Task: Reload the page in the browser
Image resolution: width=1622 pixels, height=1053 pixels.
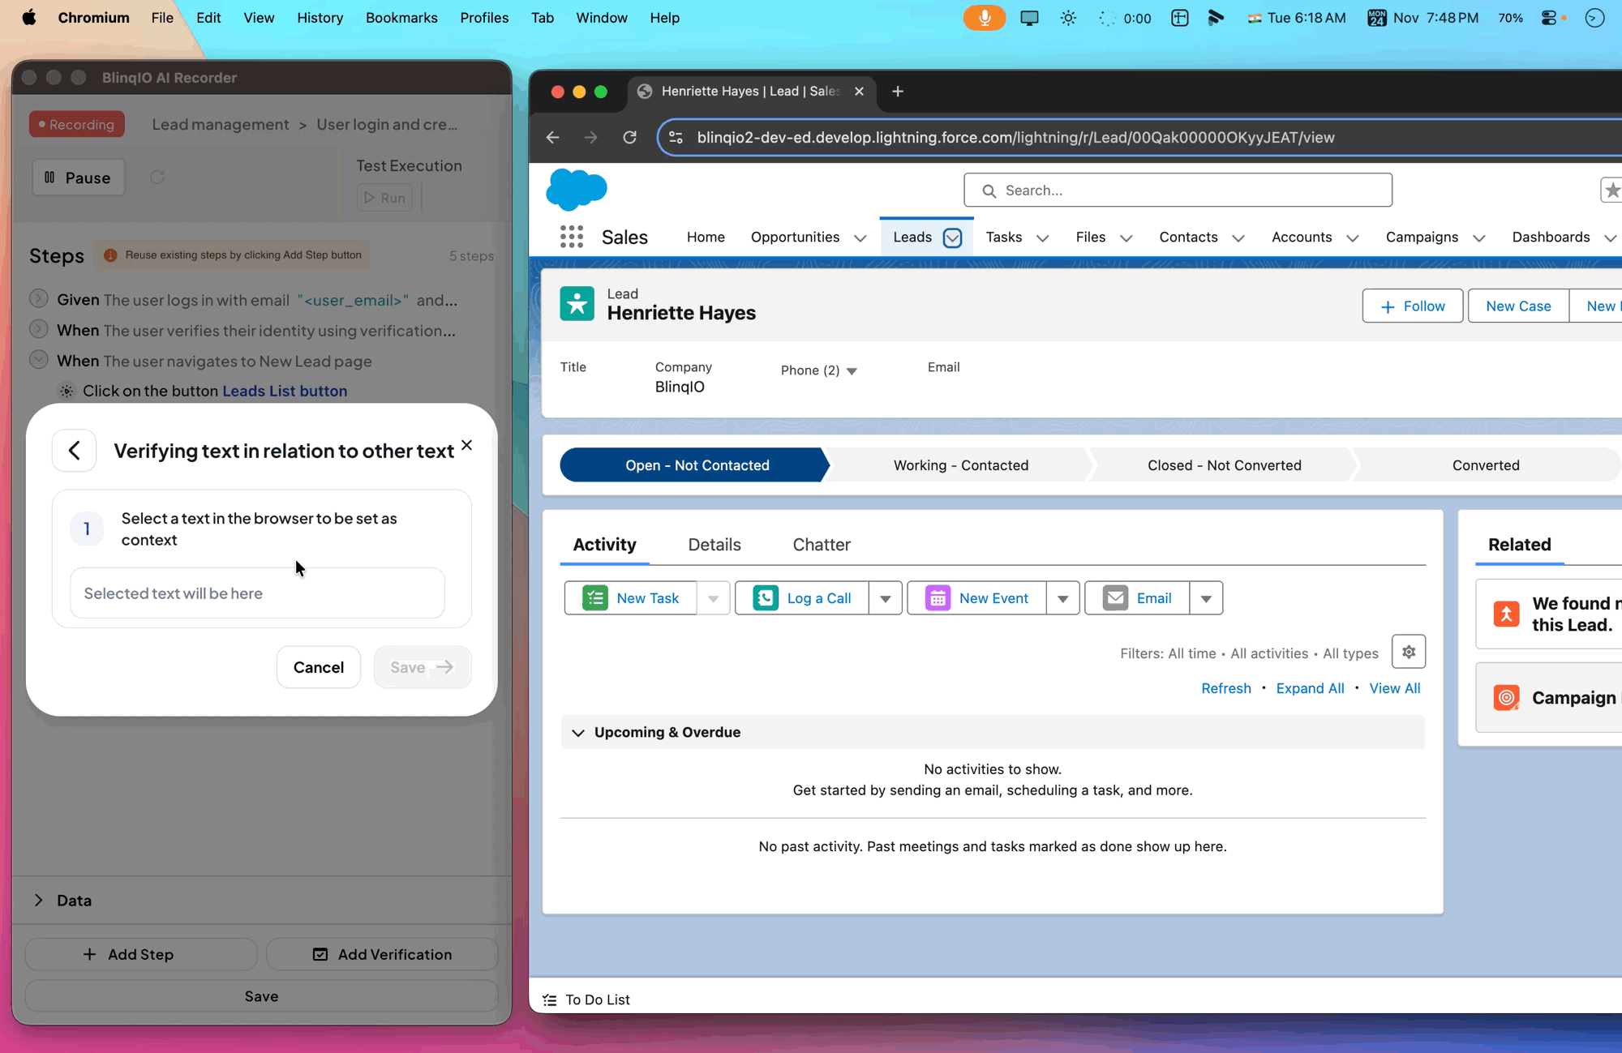Action: (x=629, y=138)
